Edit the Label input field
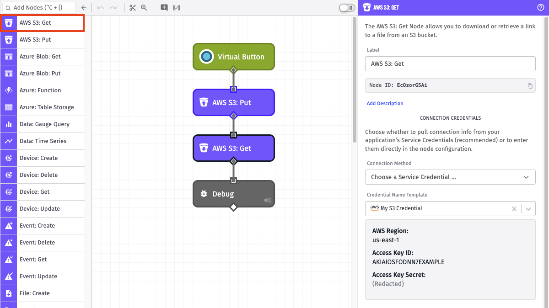The image size is (549, 308). tap(450, 64)
